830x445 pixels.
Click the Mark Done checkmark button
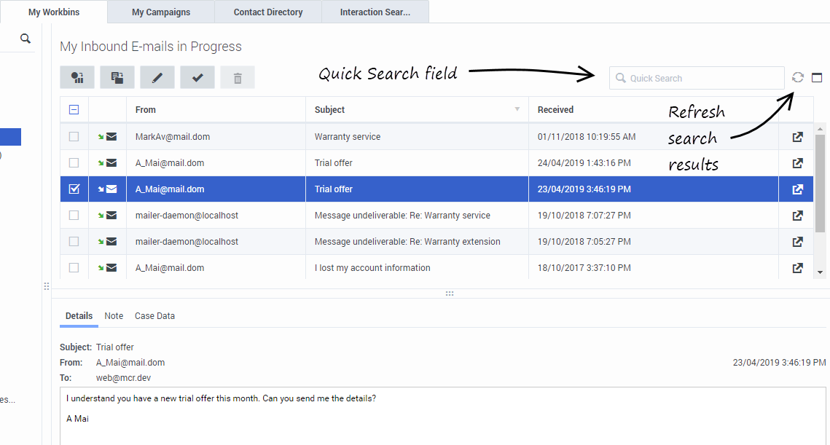(x=197, y=78)
